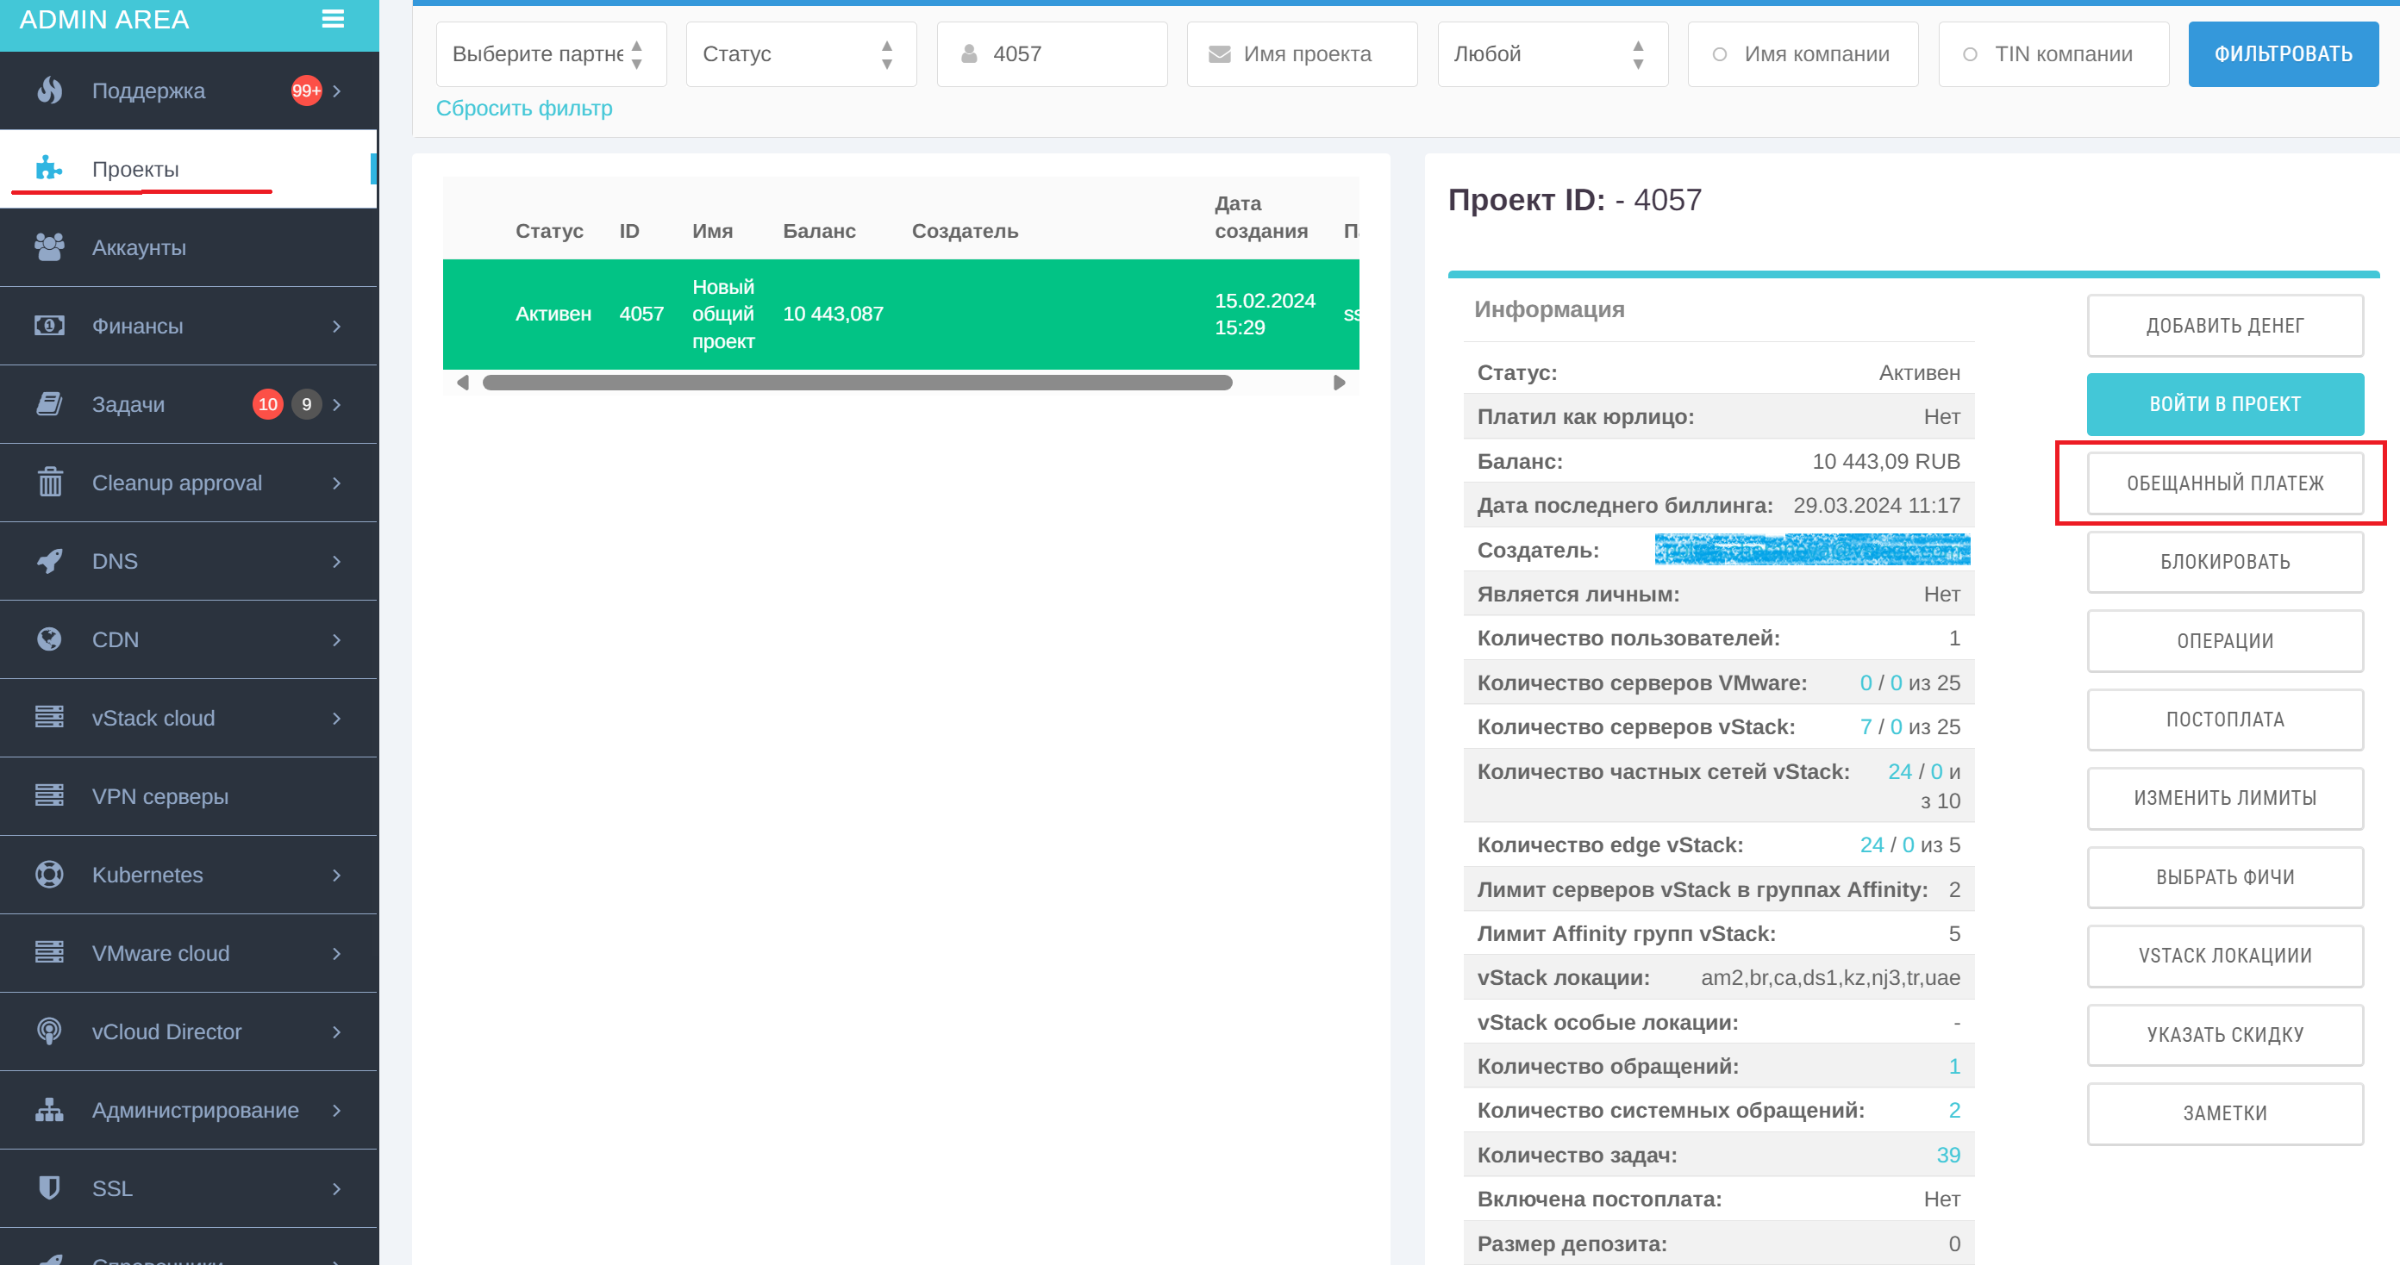Open the partner selection dropdown
Viewport: 2400px width, 1265px height.
click(552, 54)
